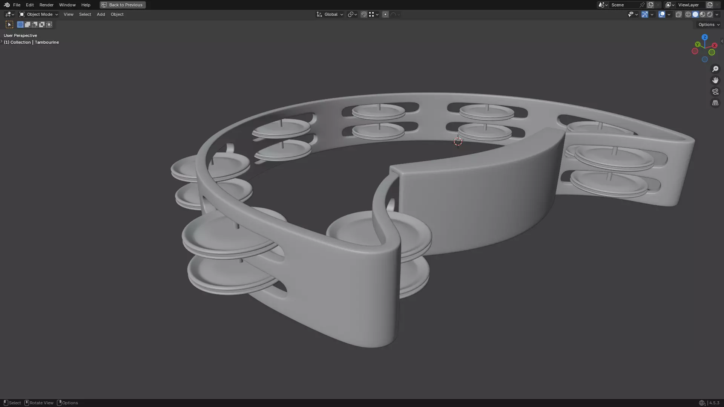Expand the Options dropdown
The width and height of the screenshot is (724, 407).
(709, 24)
